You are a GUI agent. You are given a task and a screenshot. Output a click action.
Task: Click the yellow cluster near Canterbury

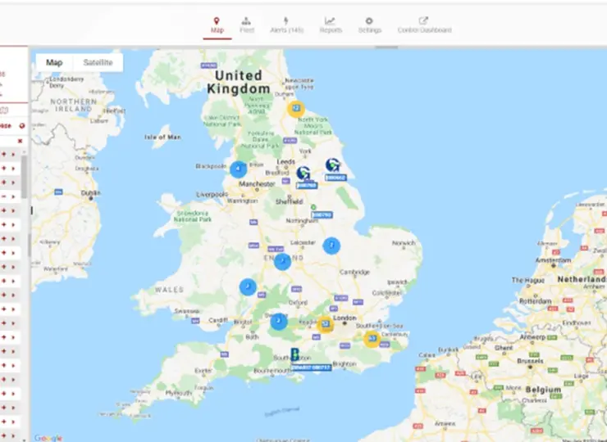click(372, 339)
